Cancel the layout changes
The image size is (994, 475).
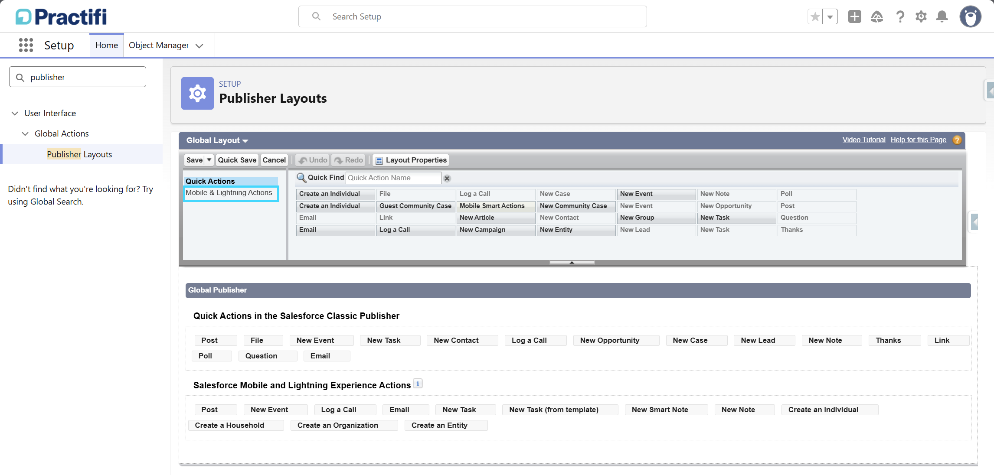[x=274, y=160]
